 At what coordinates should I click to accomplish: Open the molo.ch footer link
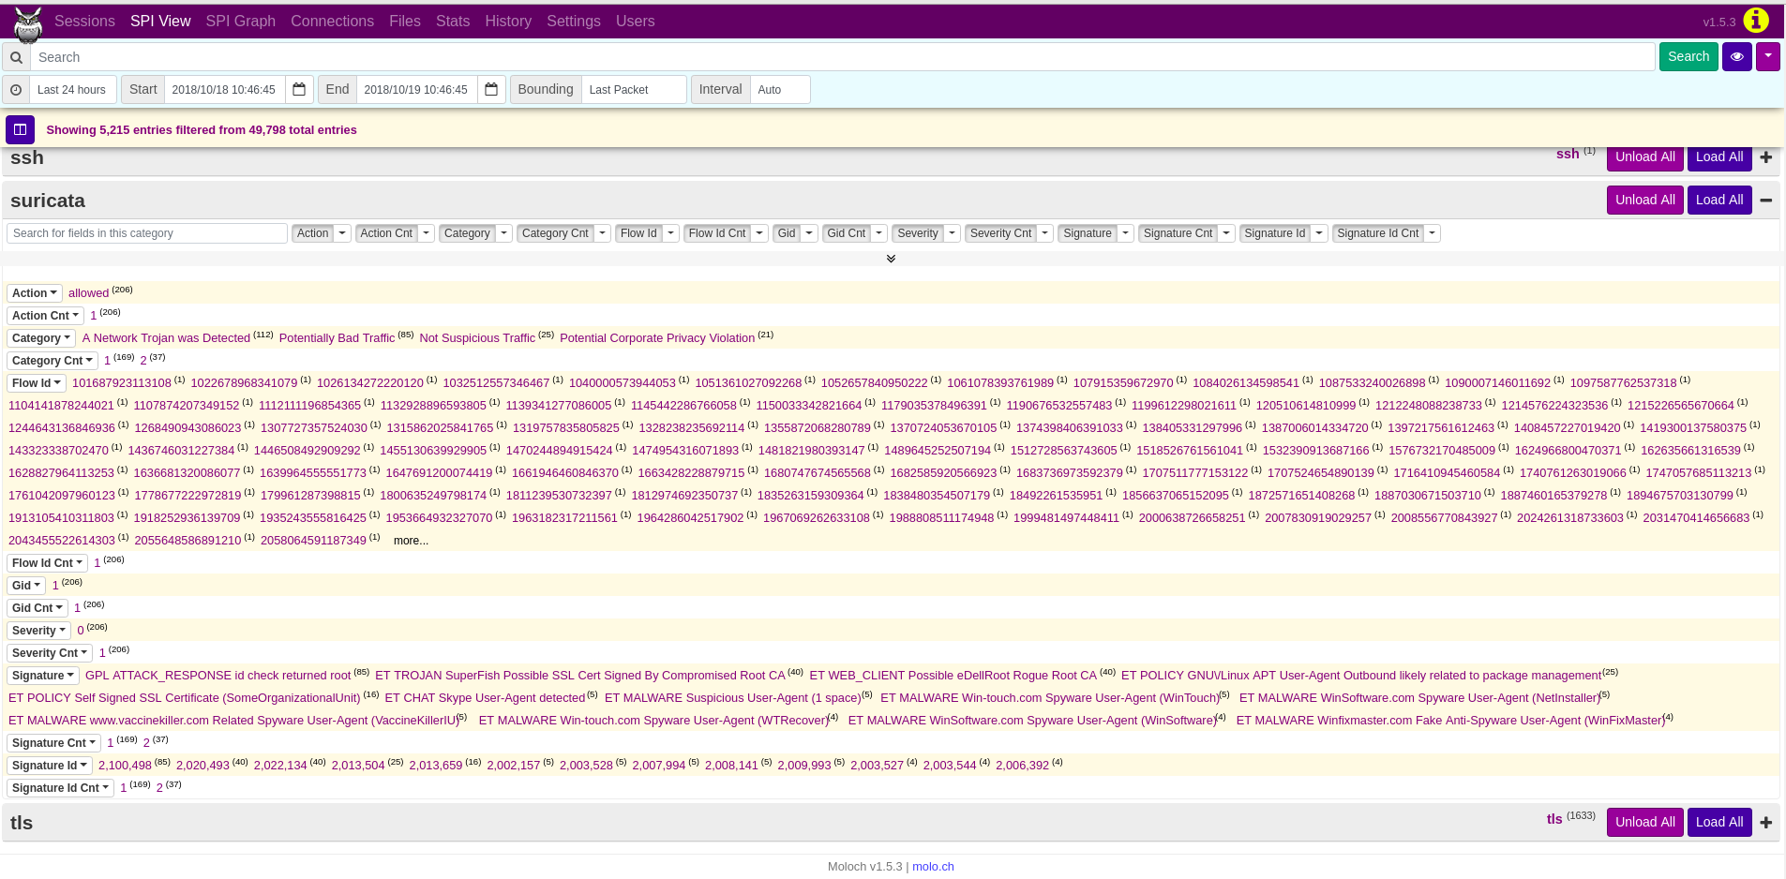tap(933, 867)
